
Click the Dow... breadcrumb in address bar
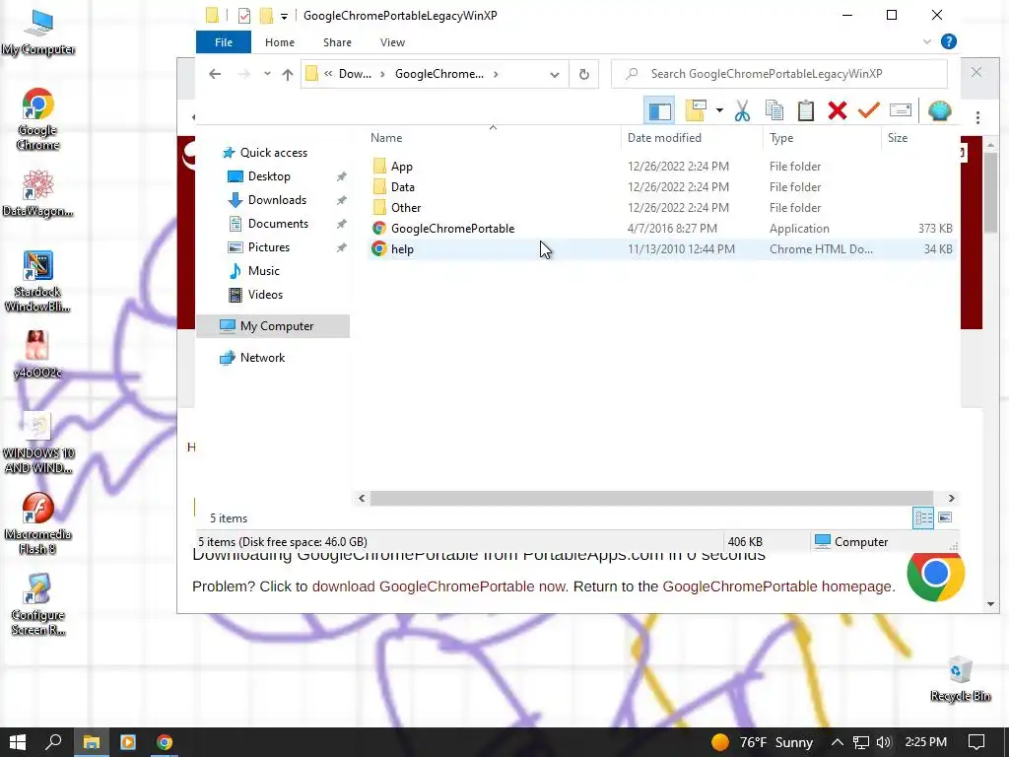[355, 74]
